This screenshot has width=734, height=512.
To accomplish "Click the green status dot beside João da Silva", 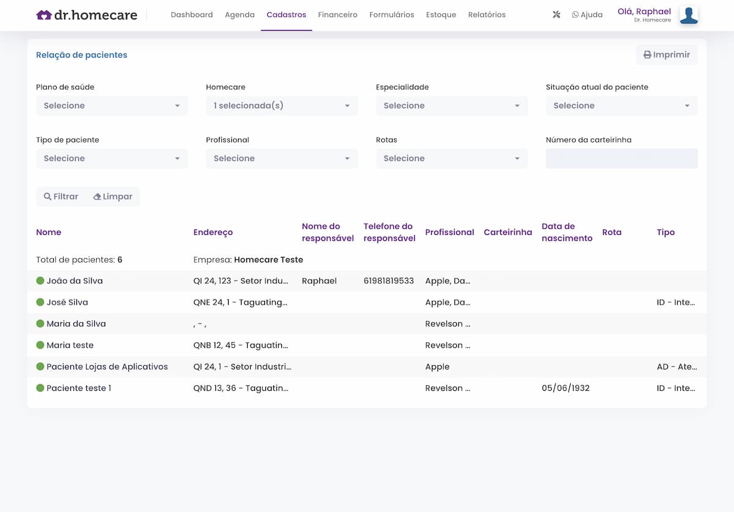I will [x=40, y=280].
